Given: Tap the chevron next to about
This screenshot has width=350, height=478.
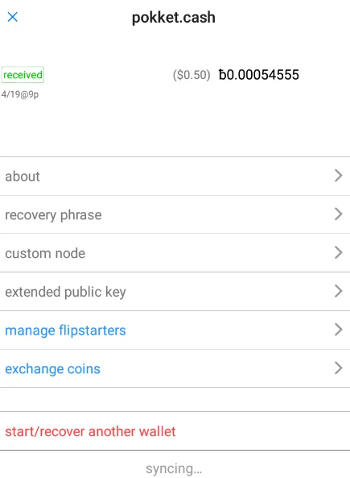Looking at the screenshot, I should [339, 176].
